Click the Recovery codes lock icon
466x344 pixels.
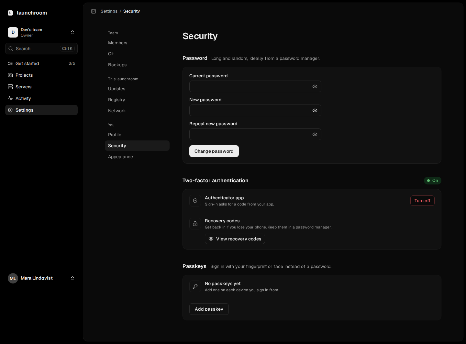pos(195,224)
